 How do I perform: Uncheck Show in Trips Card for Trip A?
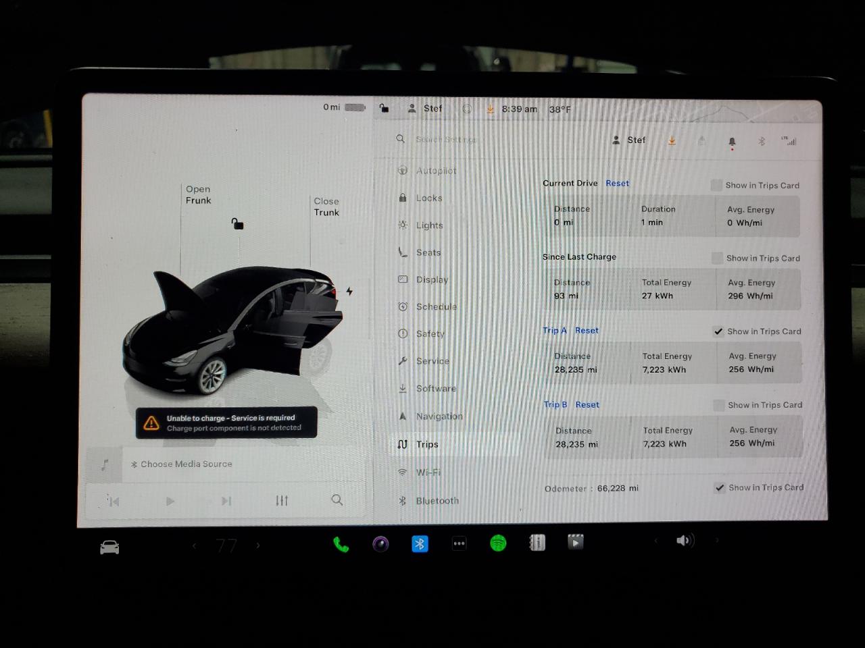[x=718, y=331]
